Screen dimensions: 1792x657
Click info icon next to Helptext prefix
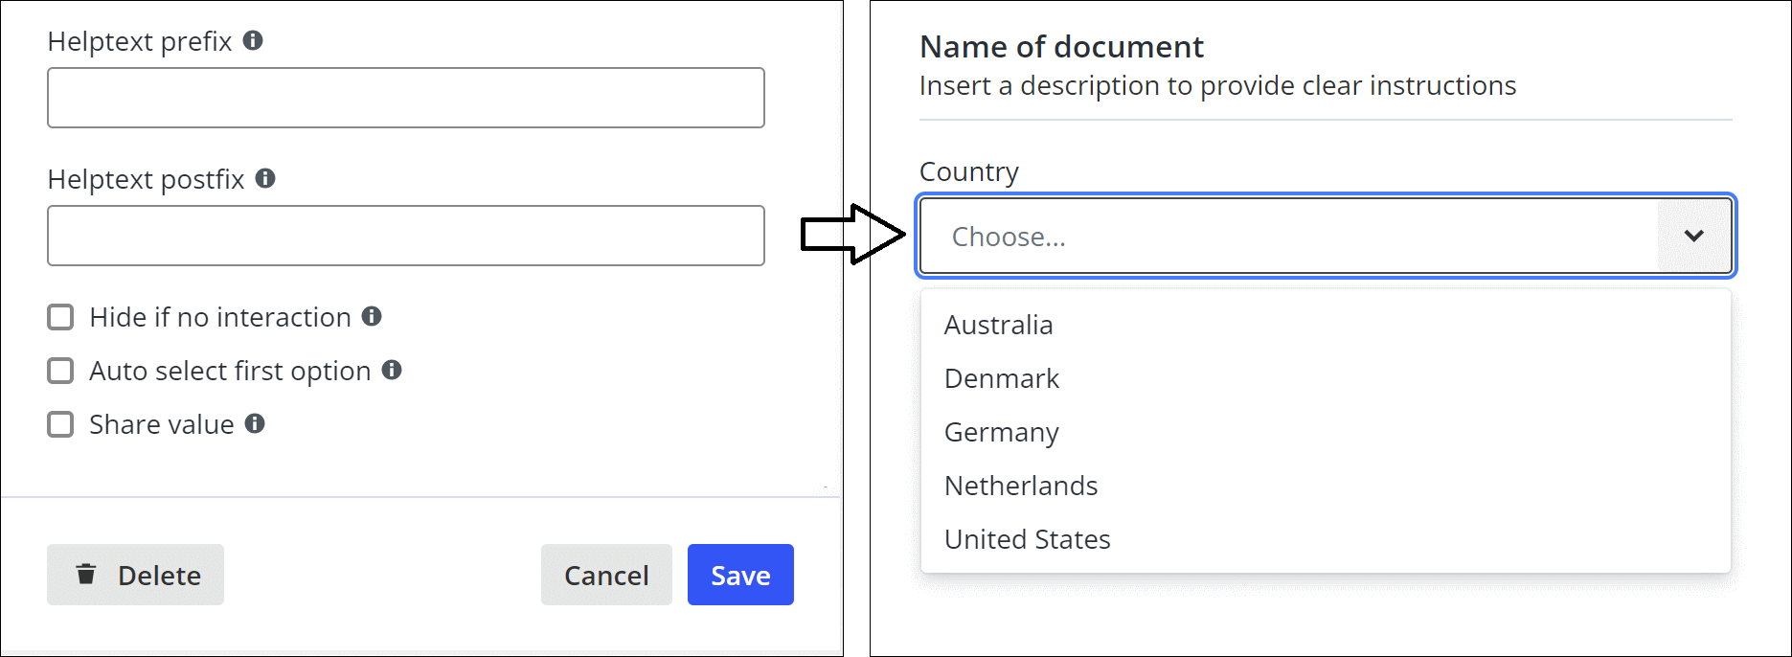[x=253, y=40]
